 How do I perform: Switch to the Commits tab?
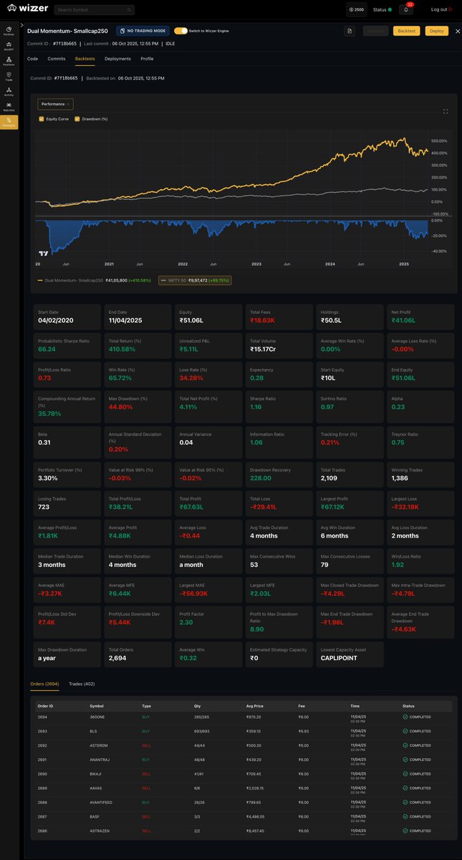coord(57,59)
